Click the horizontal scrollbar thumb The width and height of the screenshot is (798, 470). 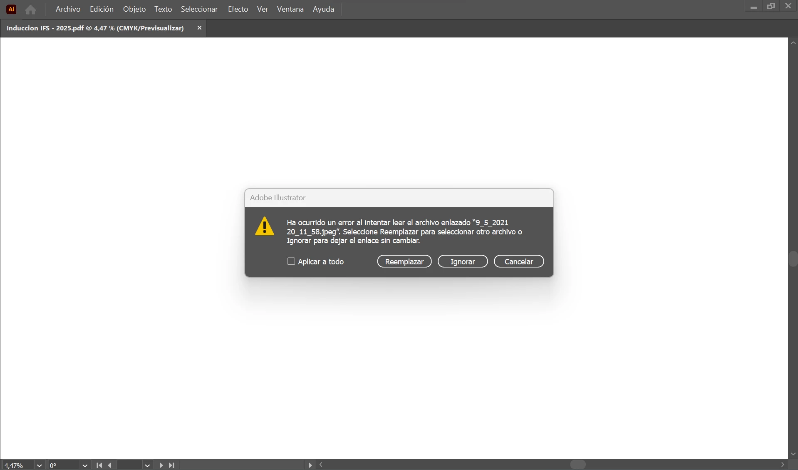(578, 465)
